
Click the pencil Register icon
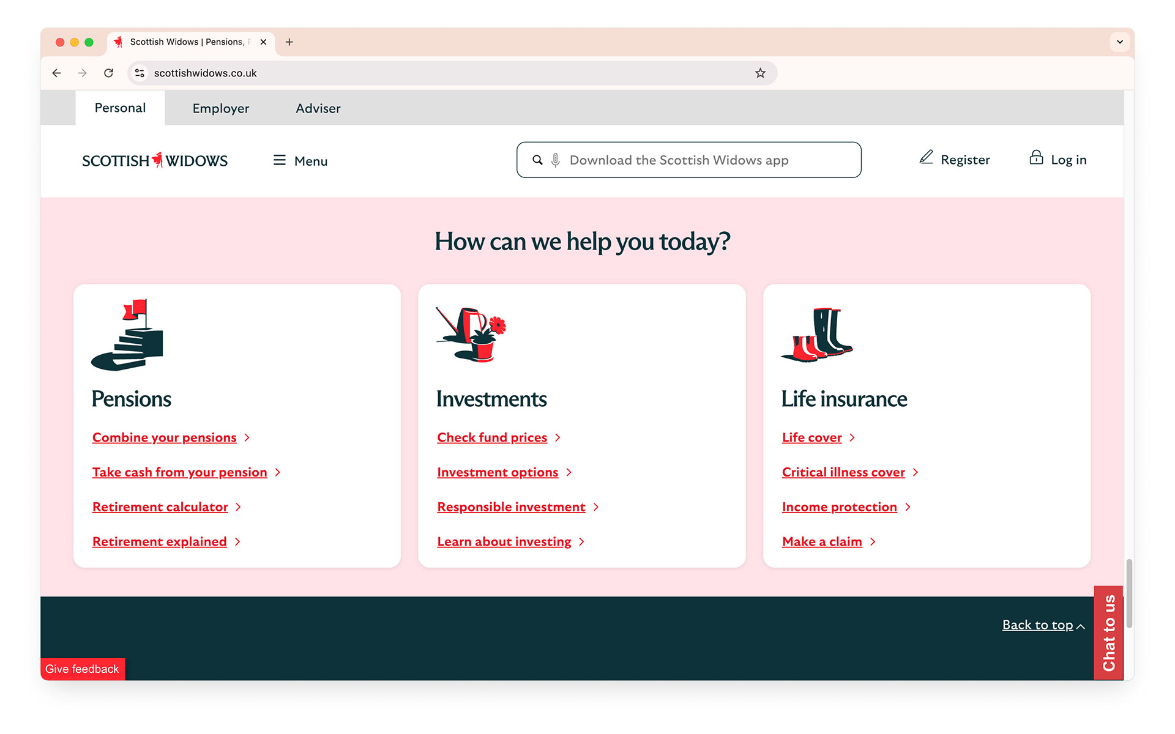pos(926,158)
